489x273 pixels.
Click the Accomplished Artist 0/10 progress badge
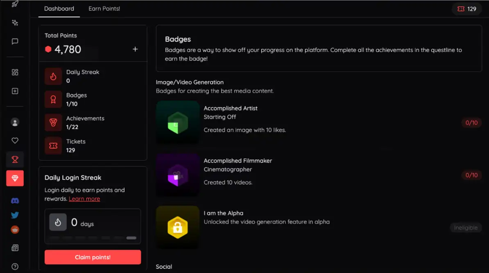[x=471, y=123]
